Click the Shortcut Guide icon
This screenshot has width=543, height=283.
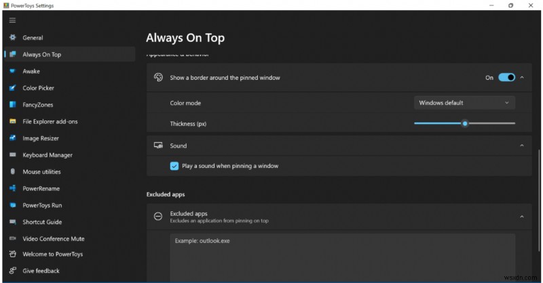(13, 222)
